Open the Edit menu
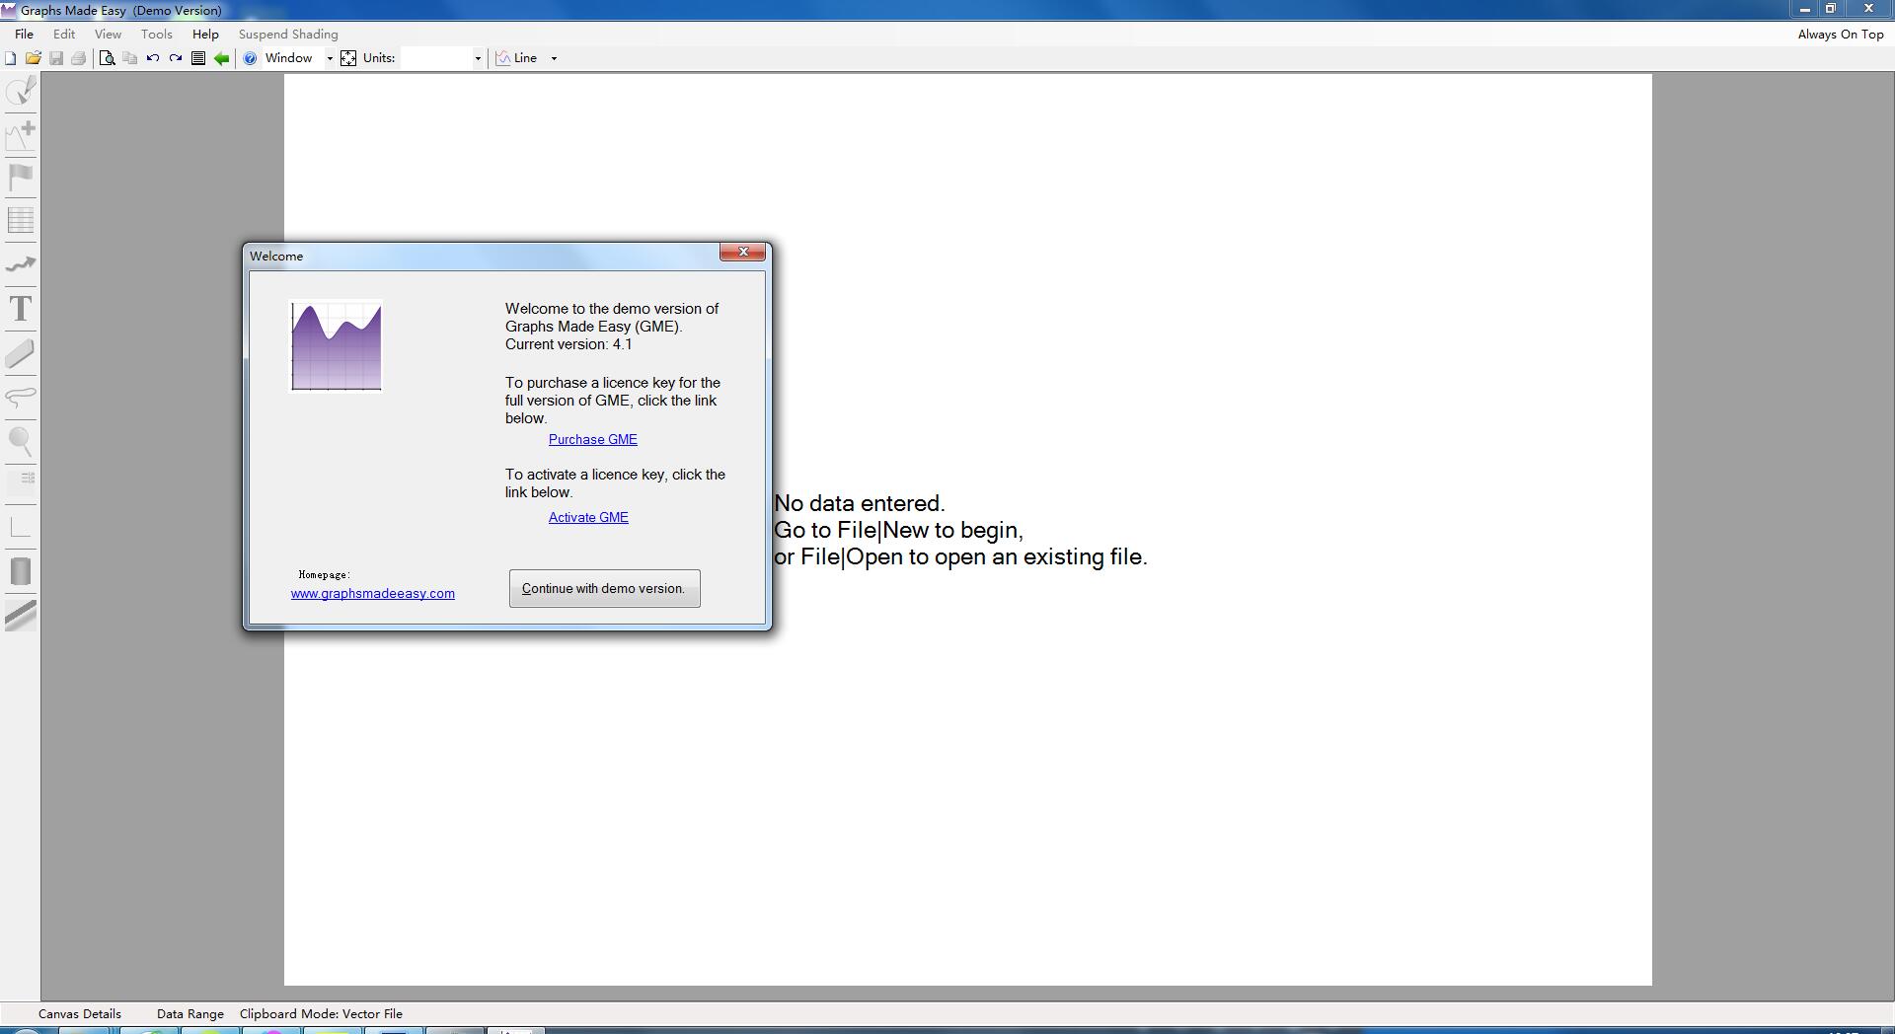The width and height of the screenshot is (1895, 1034). pyautogui.click(x=64, y=34)
